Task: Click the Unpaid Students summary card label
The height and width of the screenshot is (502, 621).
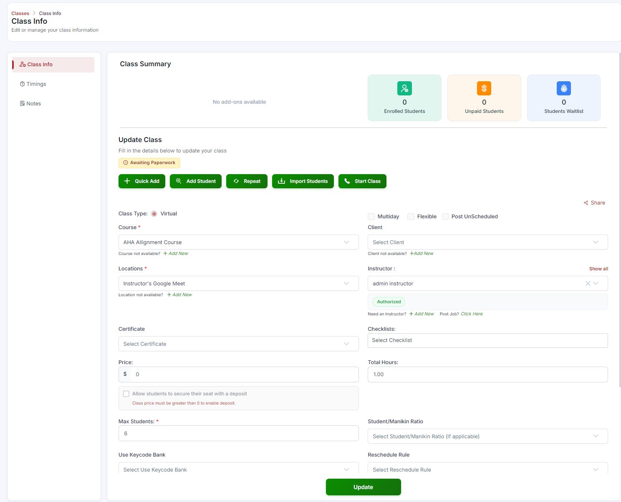Action: pyautogui.click(x=484, y=111)
